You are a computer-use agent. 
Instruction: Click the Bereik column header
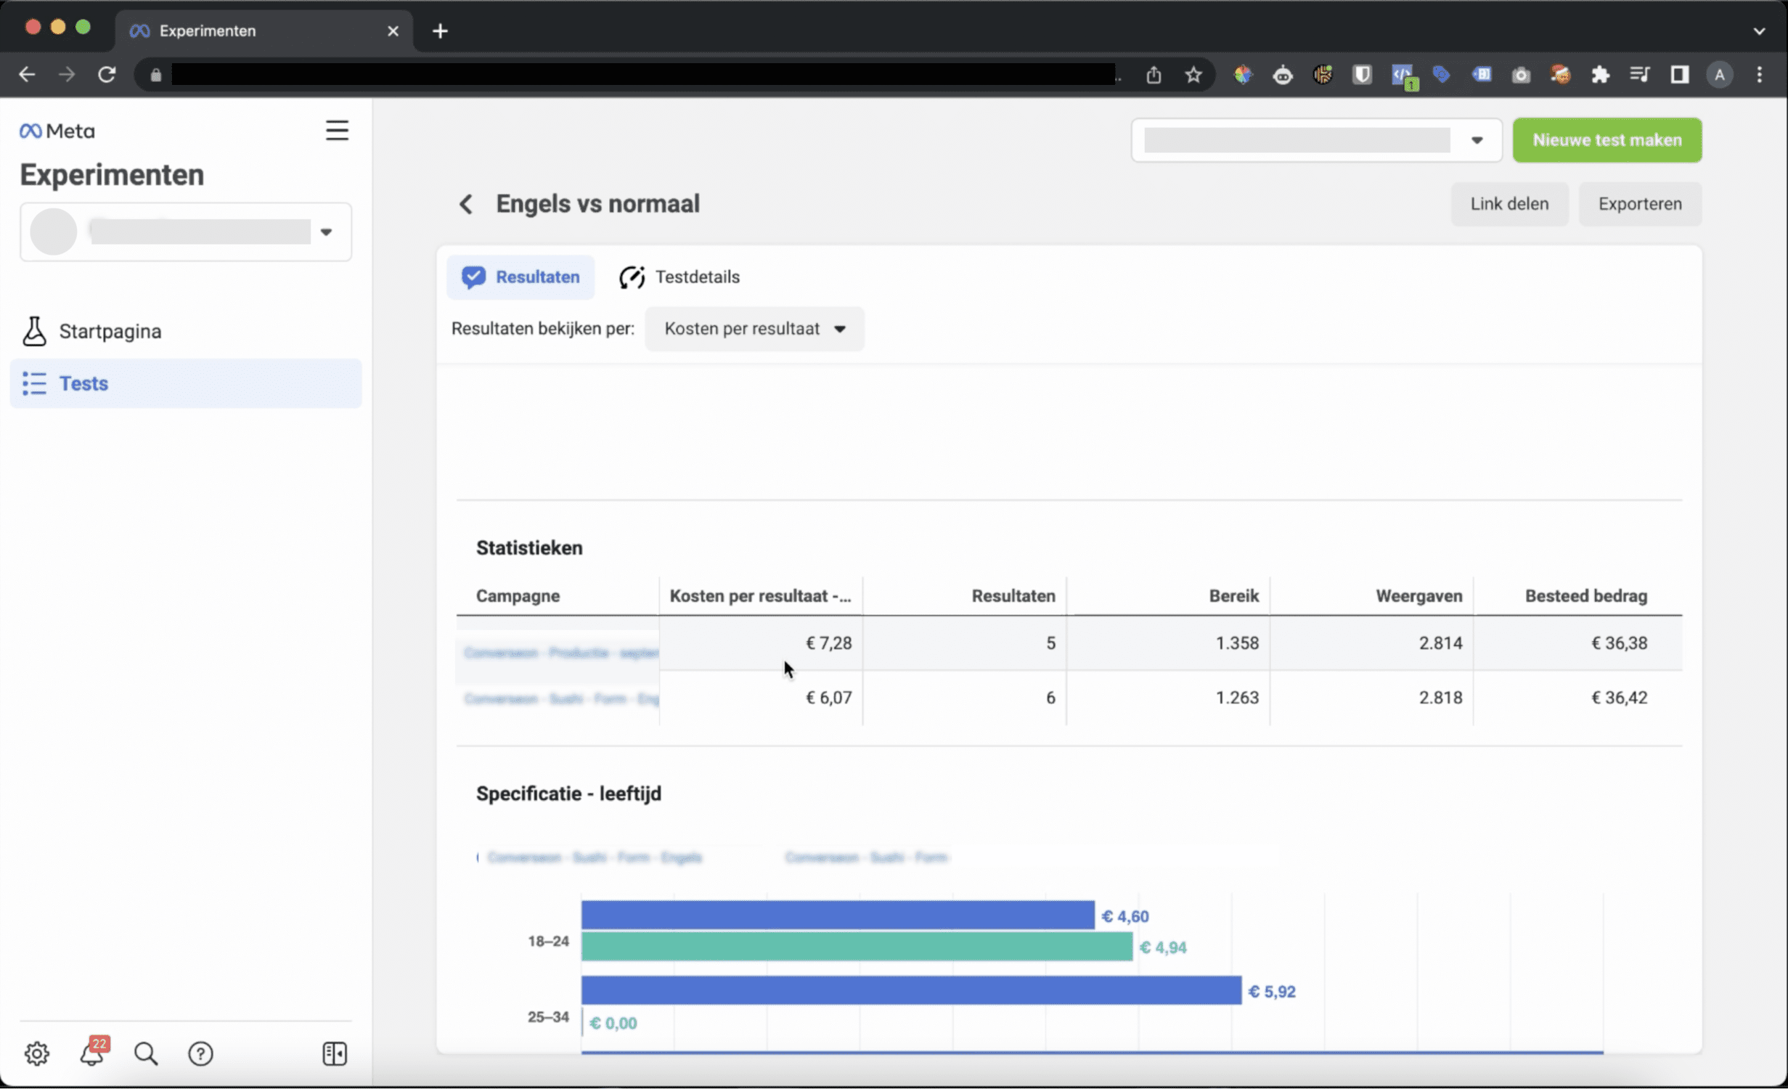(x=1233, y=596)
